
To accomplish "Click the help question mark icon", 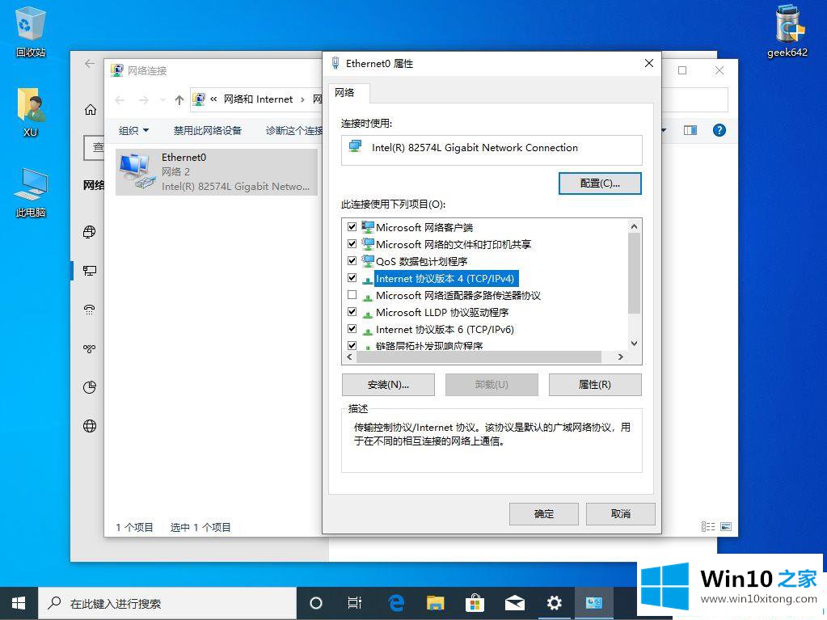I will [x=719, y=130].
